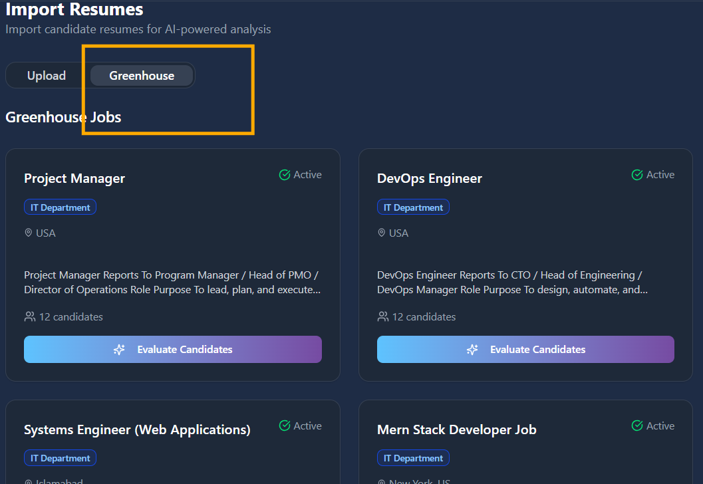Viewport: 703px width, 484px height.
Task: Open the Systems Engineer (Web Applications) job title
Action: pyautogui.click(x=137, y=429)
